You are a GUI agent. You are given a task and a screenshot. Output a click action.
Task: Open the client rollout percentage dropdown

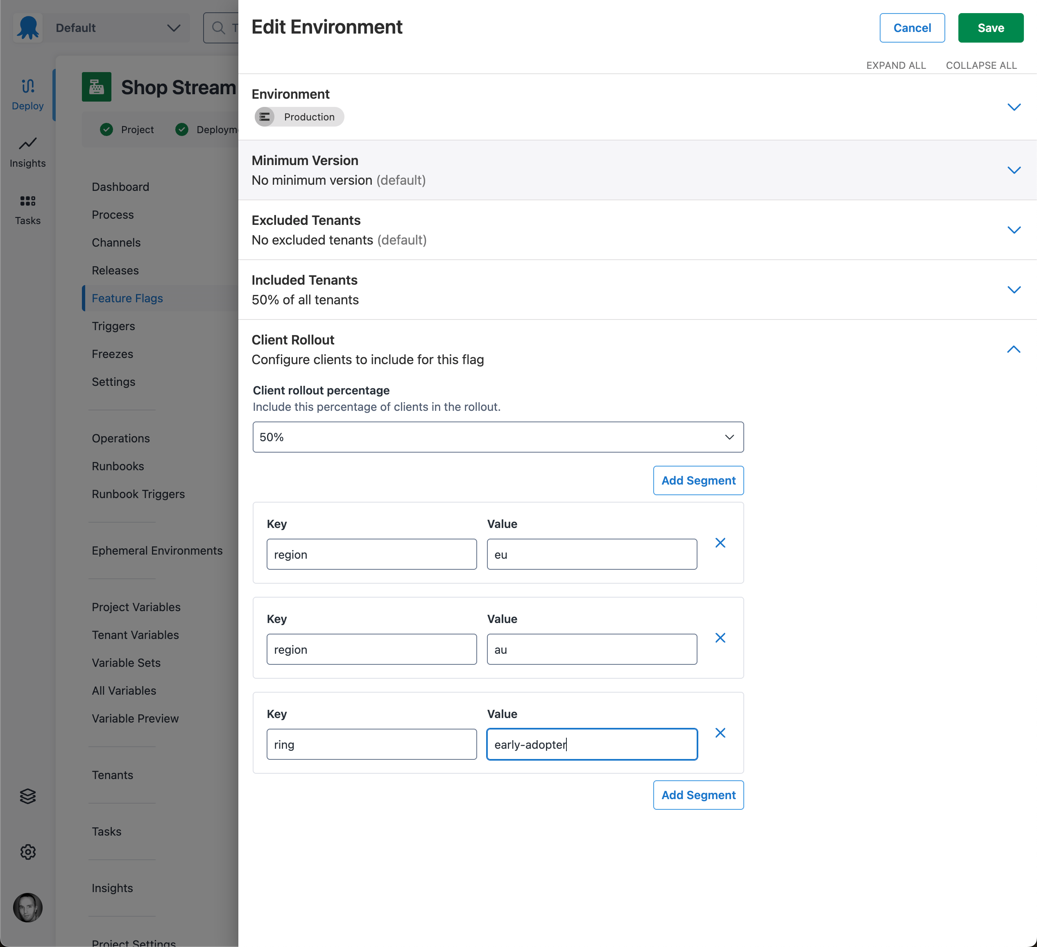[498, 437]
